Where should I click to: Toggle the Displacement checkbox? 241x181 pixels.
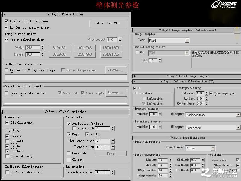pos(7,122)
